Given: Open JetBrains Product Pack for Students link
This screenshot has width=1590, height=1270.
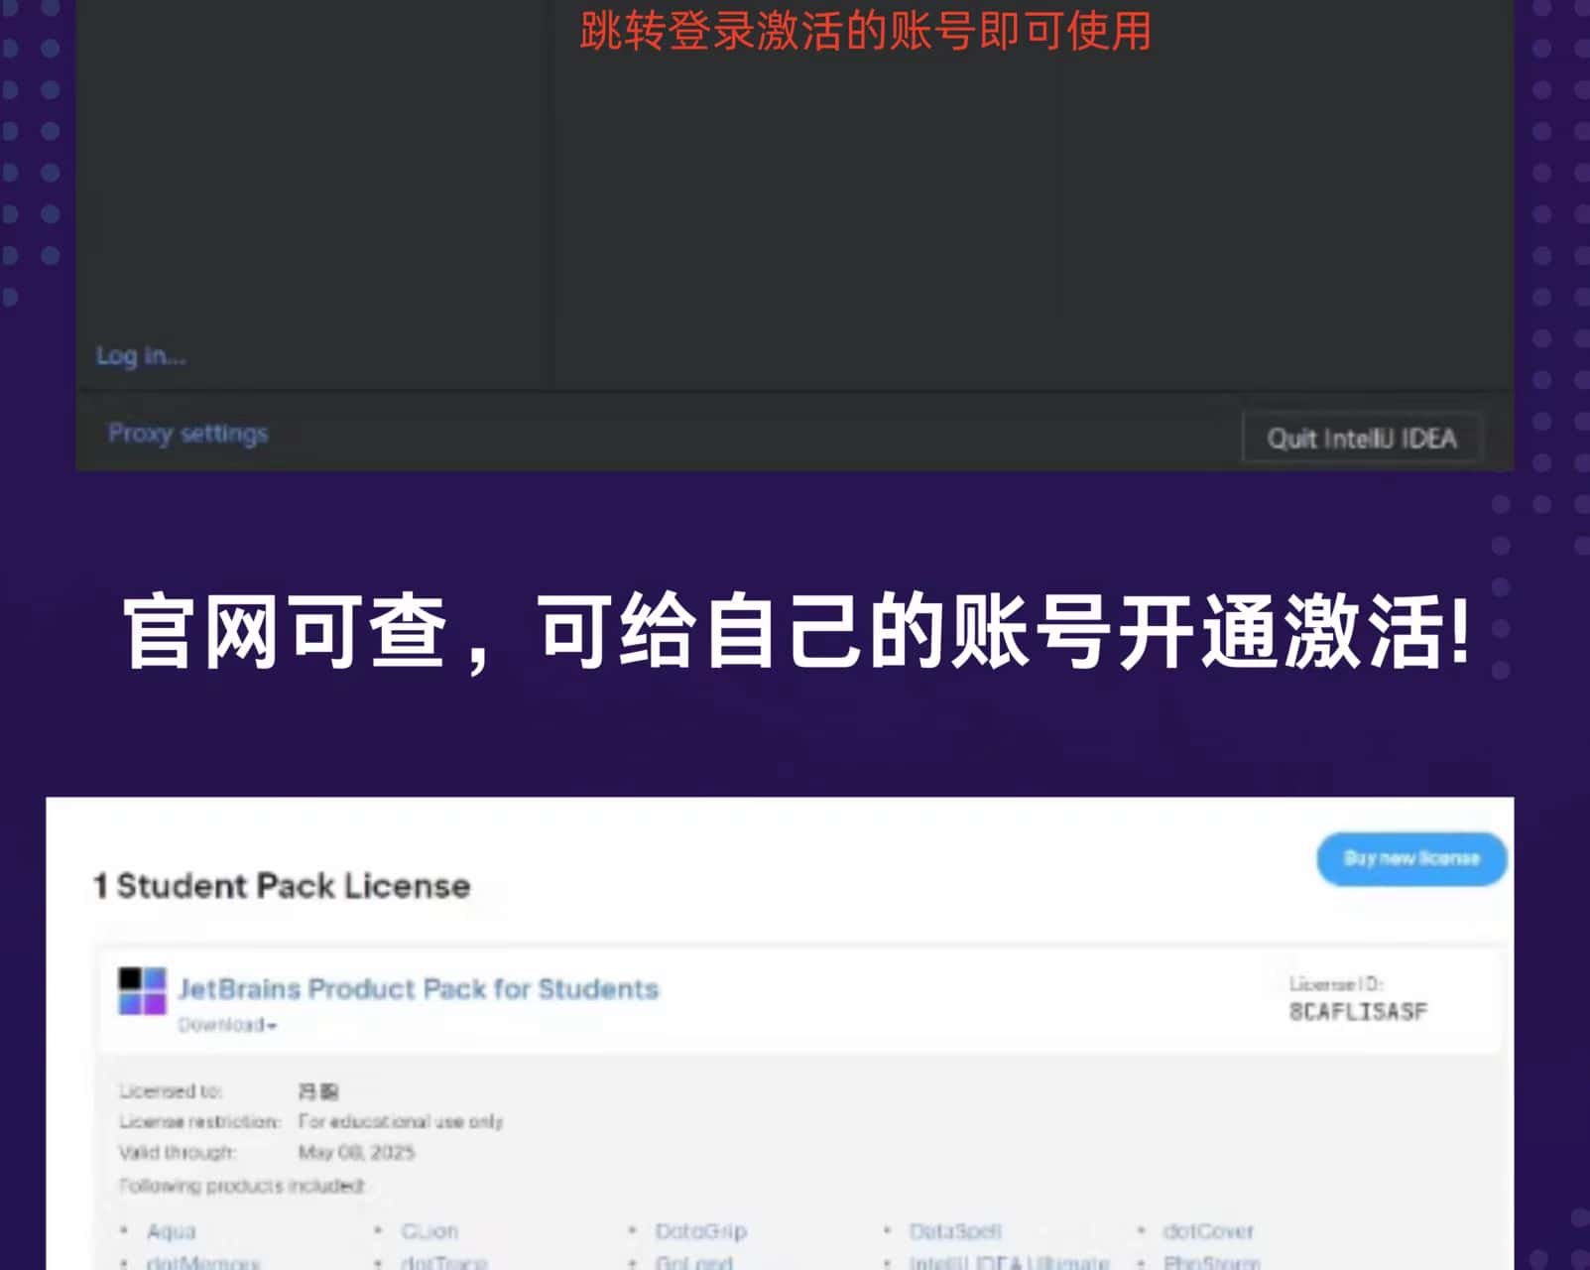Looking at the screenshot, I should (418, 988).
